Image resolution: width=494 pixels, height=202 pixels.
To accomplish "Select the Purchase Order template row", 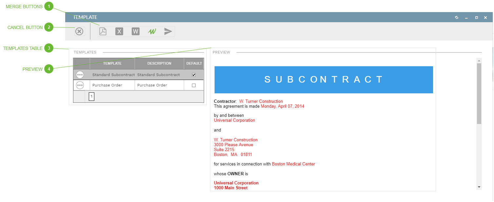I will 112,85.
